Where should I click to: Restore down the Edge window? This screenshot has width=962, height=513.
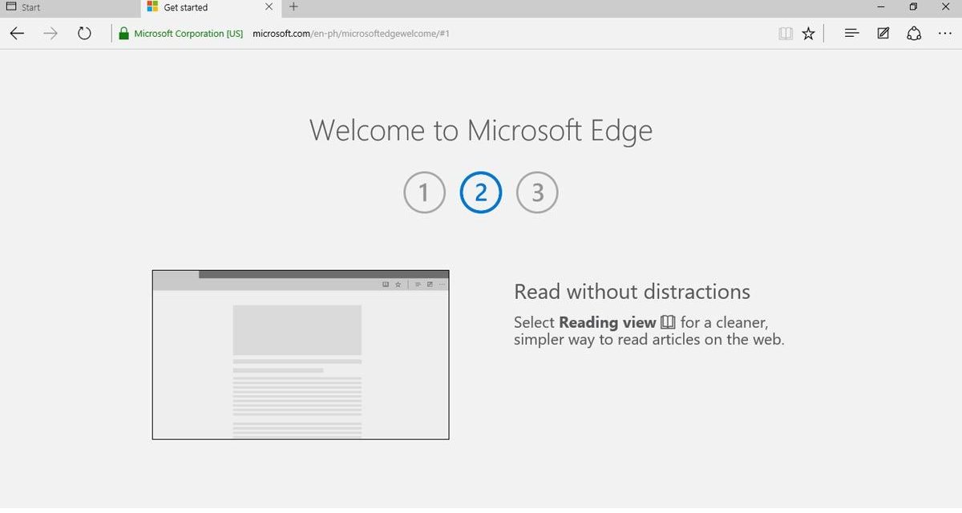pos(913,7)
